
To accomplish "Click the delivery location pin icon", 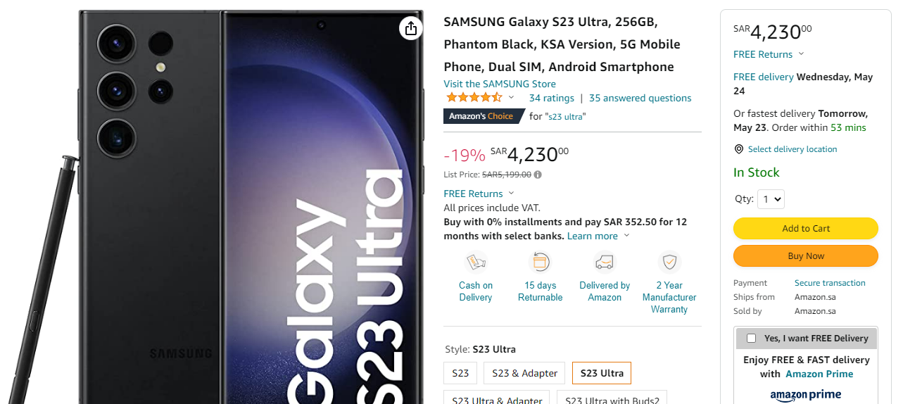I will click(x=739, y=149).
